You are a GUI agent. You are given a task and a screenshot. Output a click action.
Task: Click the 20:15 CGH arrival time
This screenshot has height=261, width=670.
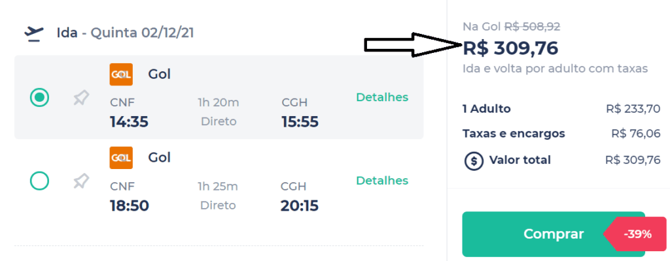coord(299,196)
